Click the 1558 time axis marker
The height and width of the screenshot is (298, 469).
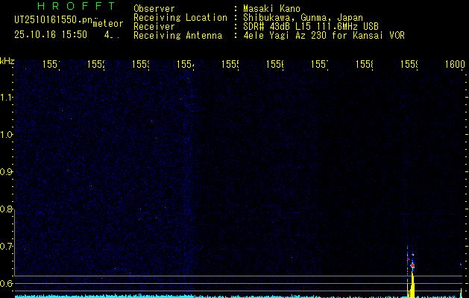[x=365, y=64]
